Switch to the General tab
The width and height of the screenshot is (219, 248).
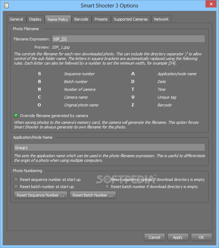(x=16, y=19)
